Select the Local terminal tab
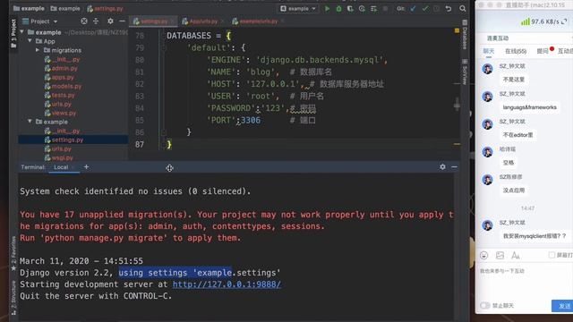This screenshot has width=573, height=322. tap(61, 167)
